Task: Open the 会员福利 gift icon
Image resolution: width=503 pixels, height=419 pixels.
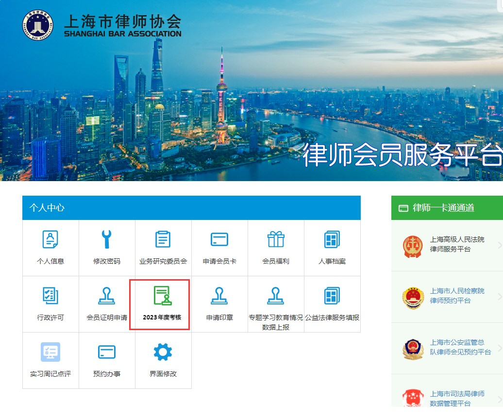Action: [x=276, y=240]
